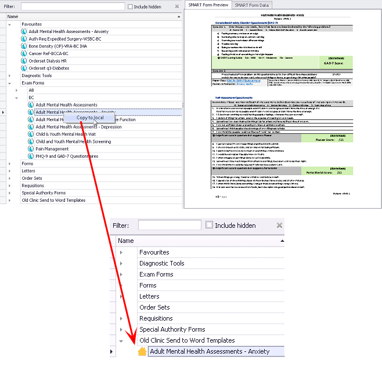
Task: Select Letters in the upper tree
Action: 28,171
